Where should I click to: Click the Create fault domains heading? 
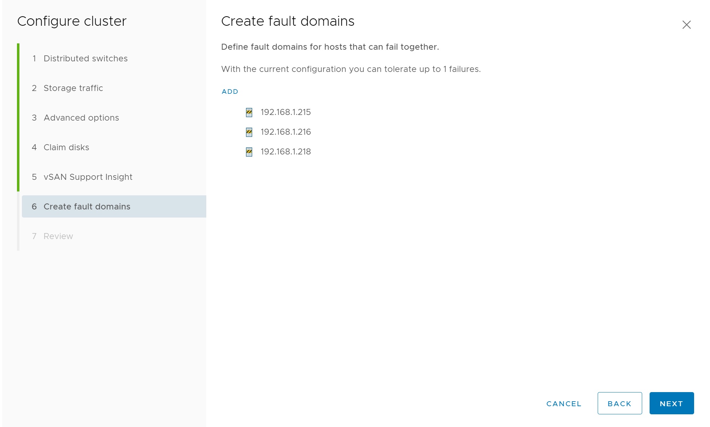288,21
